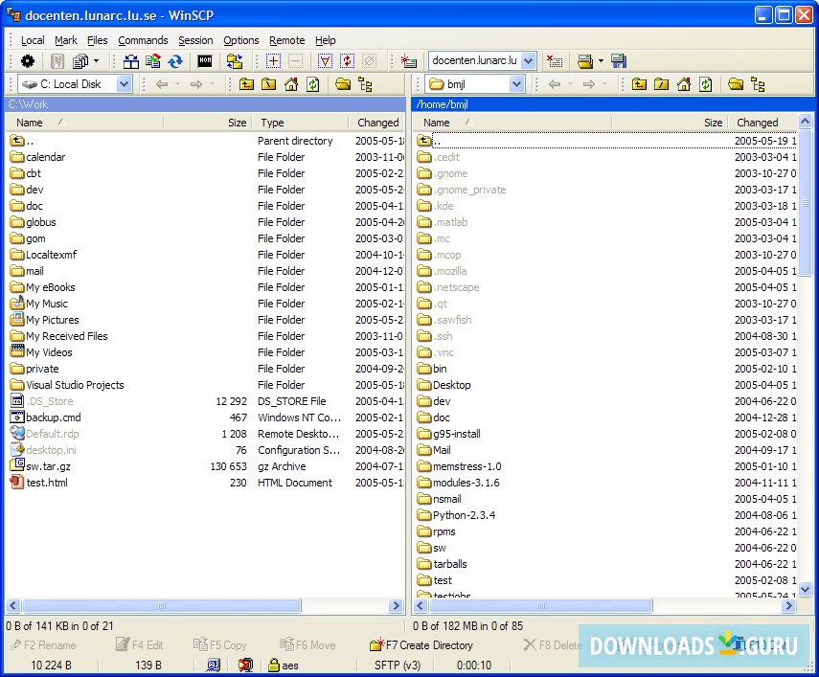Click the Invert Selection icon
Viewport: 819px width, 677px height.
point(348,61)
